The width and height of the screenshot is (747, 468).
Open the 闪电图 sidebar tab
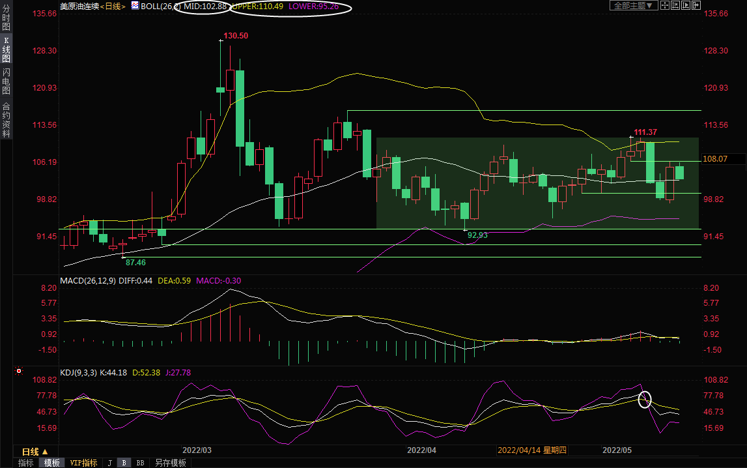point(6,82)
